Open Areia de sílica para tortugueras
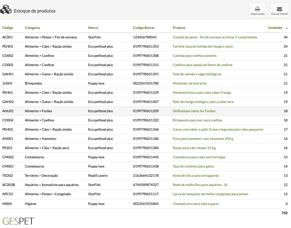The width and height of the screenshot is (291, 228). [196, 175]
